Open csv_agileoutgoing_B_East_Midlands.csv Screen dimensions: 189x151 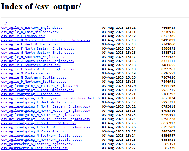[38, 90]
